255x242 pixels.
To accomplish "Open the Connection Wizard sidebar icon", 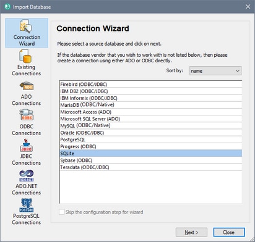I will tap(26, 26).
